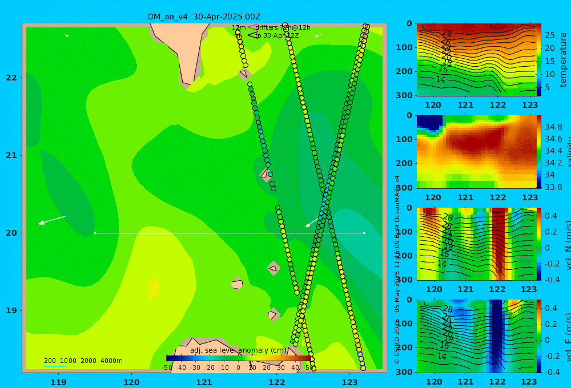Click the dark red northward jet near 122 in vel. N panel
Screen dimensions: 571x388
coord(498,240)
